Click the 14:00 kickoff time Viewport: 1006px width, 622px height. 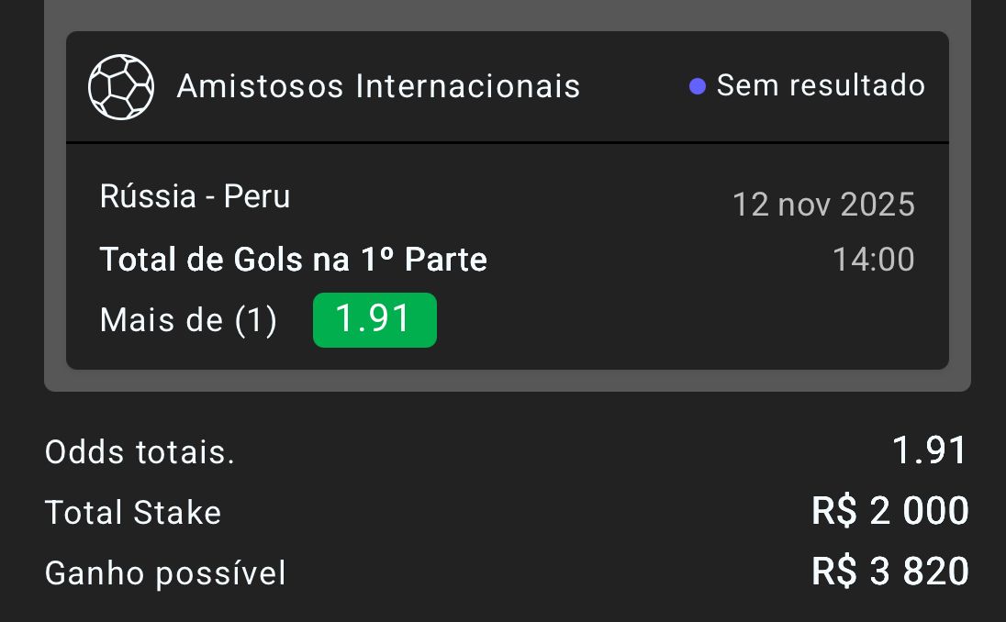(x=873, y=260)
